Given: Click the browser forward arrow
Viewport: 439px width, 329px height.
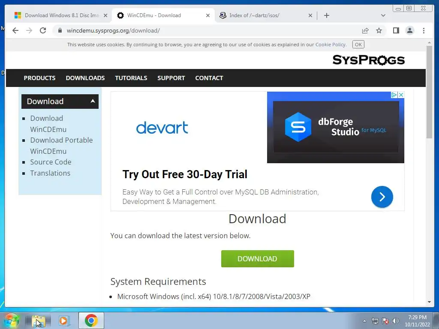Looking at the screenshot, I should pyautogui.click(x=29, y=30).
